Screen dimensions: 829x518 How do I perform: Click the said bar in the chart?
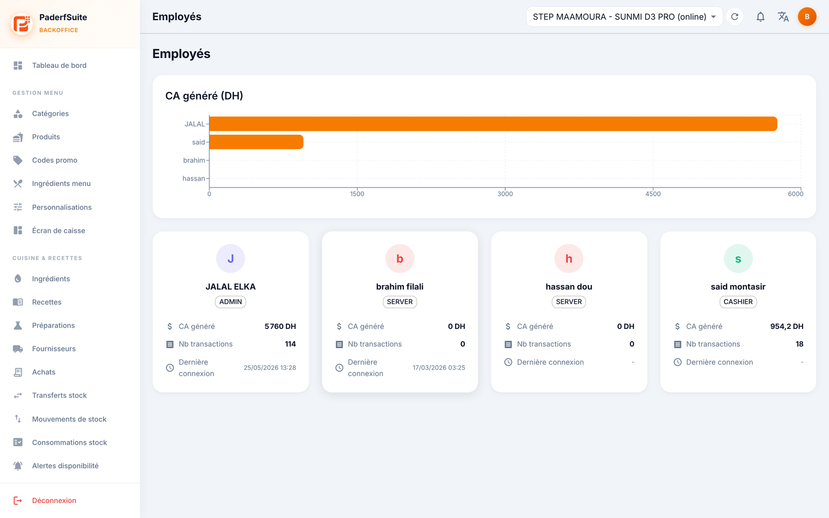pyautogui.click(x=256, y=142)
